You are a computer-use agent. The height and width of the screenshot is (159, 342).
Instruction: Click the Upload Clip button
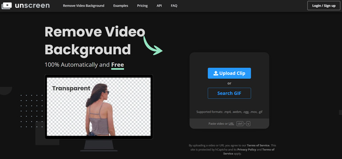(229, 73)
